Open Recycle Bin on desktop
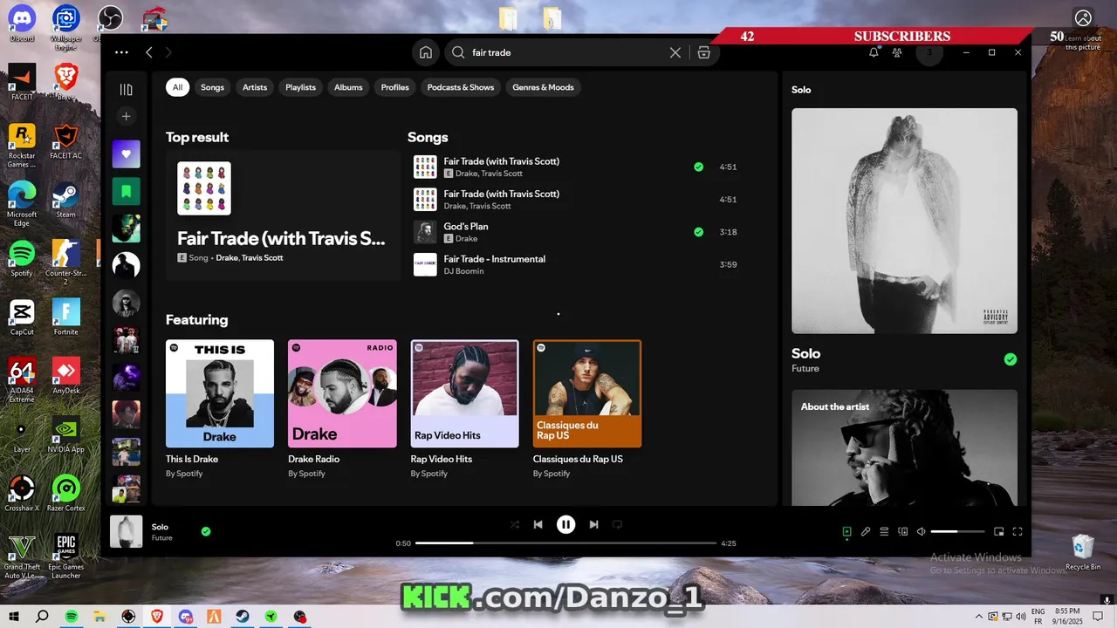This screenshot has width=1117, height=628. pos(1083,552)
